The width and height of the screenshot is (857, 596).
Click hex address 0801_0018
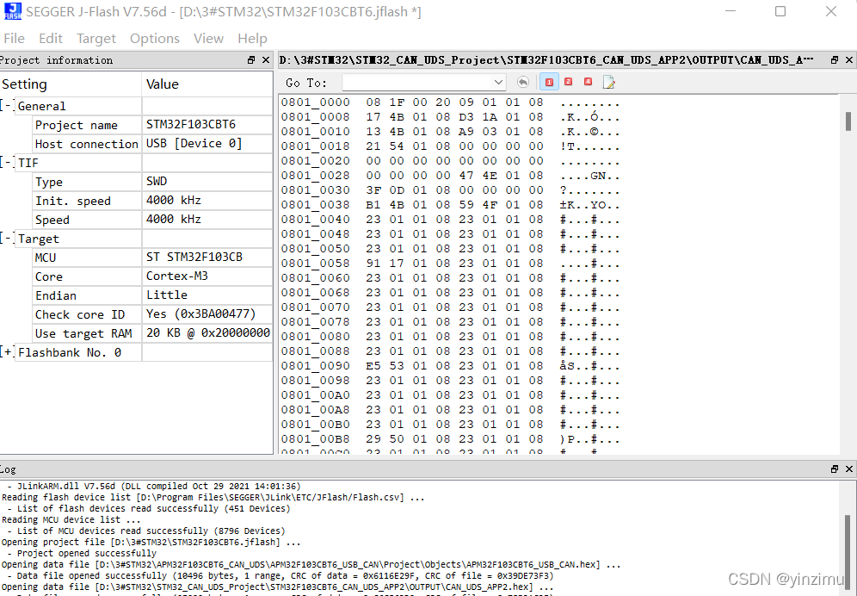pos(316,146)
